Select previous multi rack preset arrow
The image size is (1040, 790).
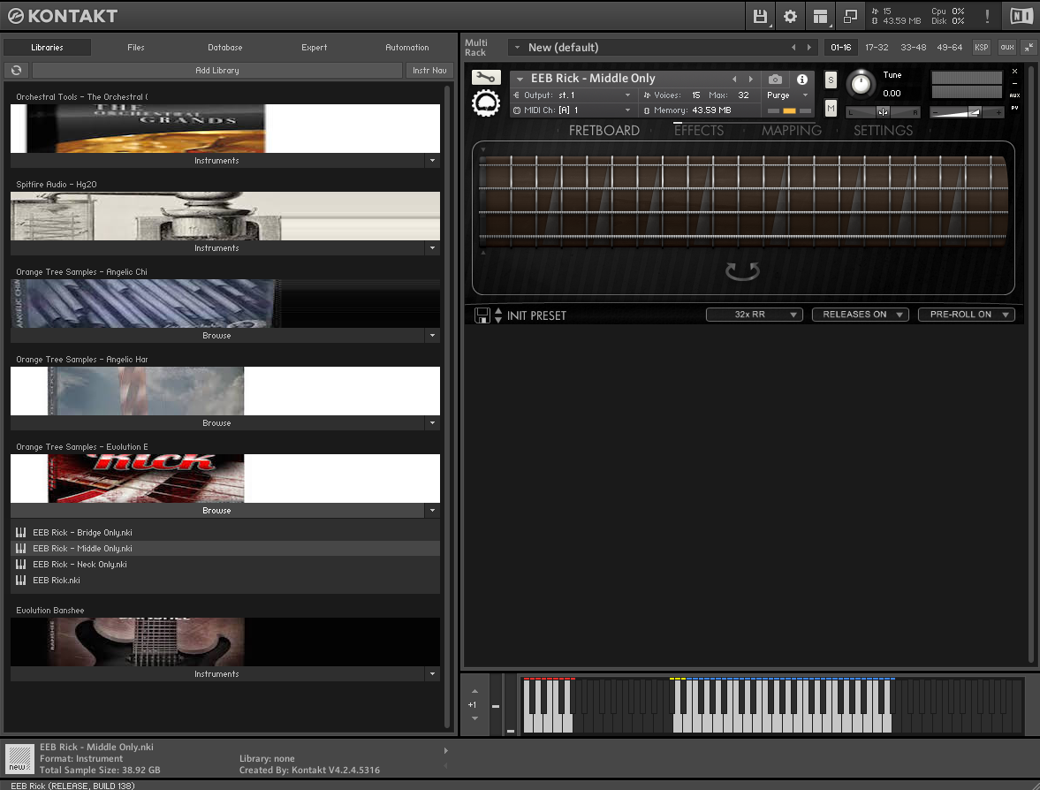793,48
